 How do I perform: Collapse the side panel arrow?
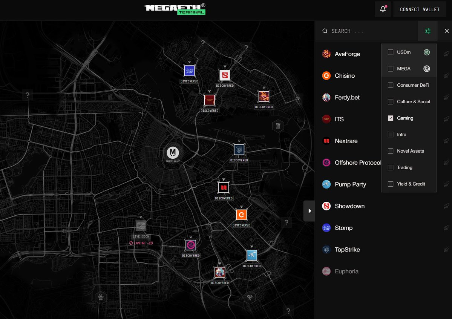[x=309, y=211]
